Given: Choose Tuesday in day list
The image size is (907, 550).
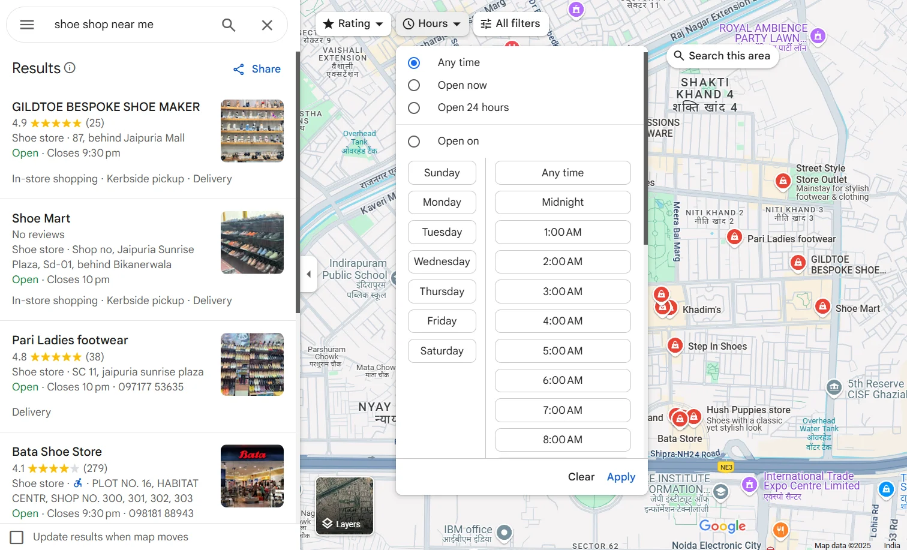Looking at the screenshot, I should [442, 232].
